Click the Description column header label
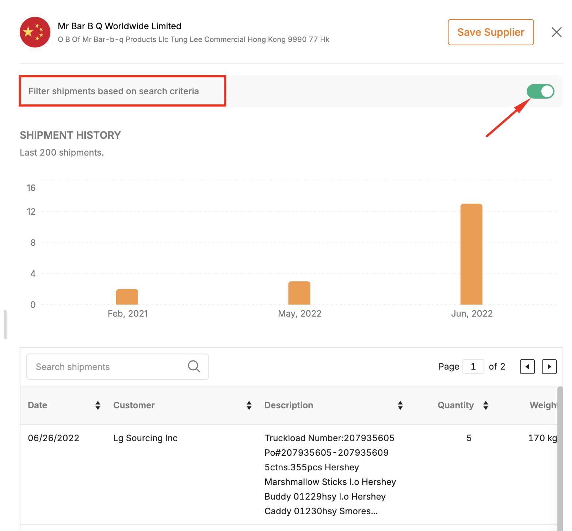This screenshot has width=572, height=531. [x=289, y=405]
